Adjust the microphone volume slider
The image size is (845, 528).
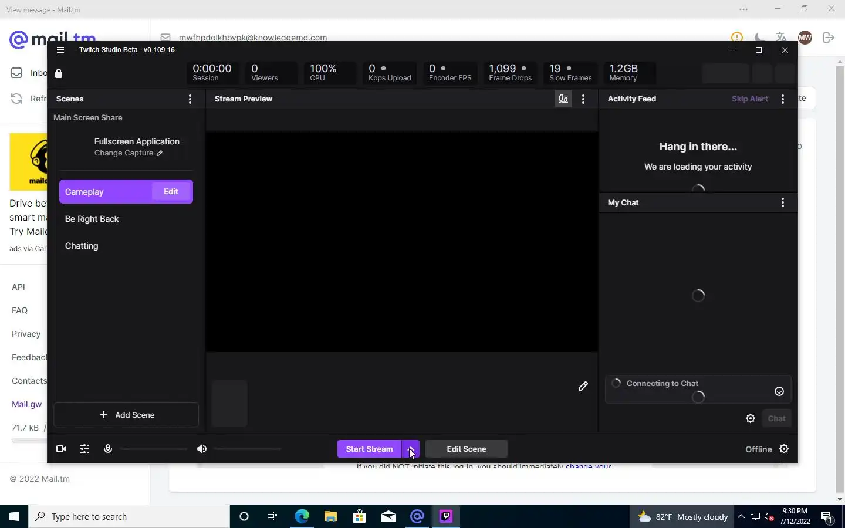(154, 449)
